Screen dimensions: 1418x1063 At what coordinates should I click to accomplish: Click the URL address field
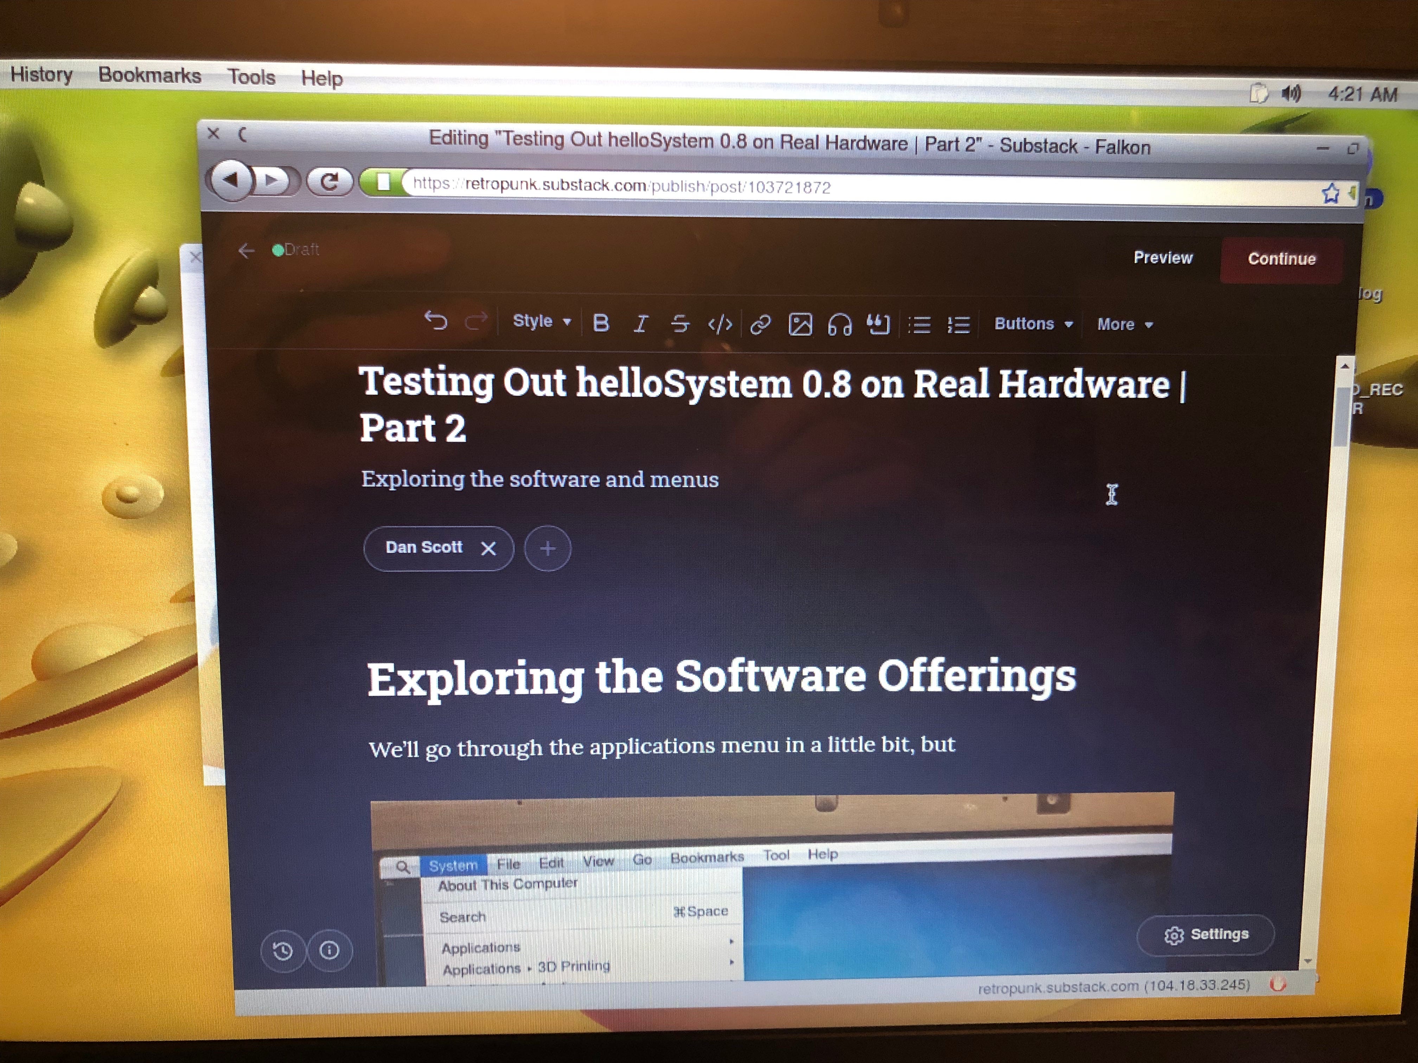click(x=859, y=188)
